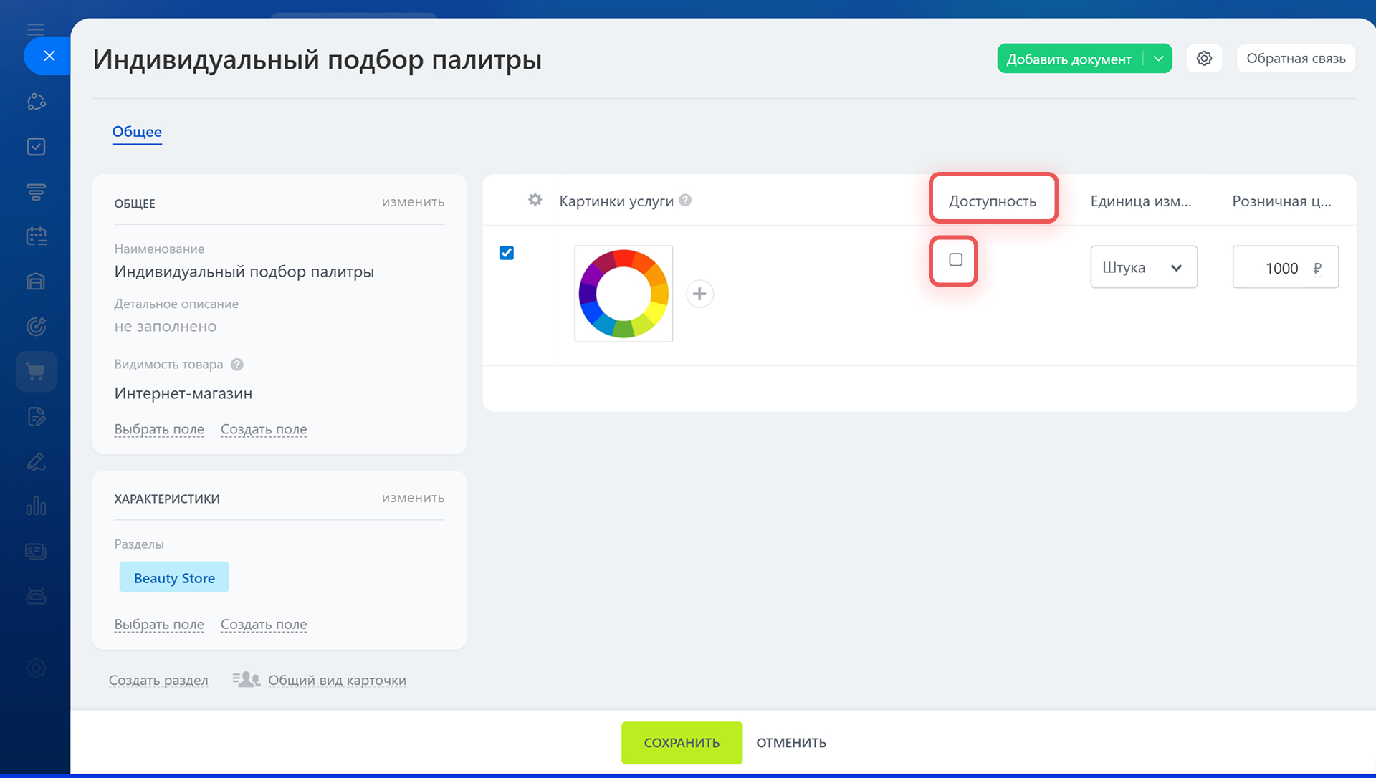Viewport: 1376px width, 778px height.
Task: Click the Beauty Store section tag
Action: click(174, 577)
